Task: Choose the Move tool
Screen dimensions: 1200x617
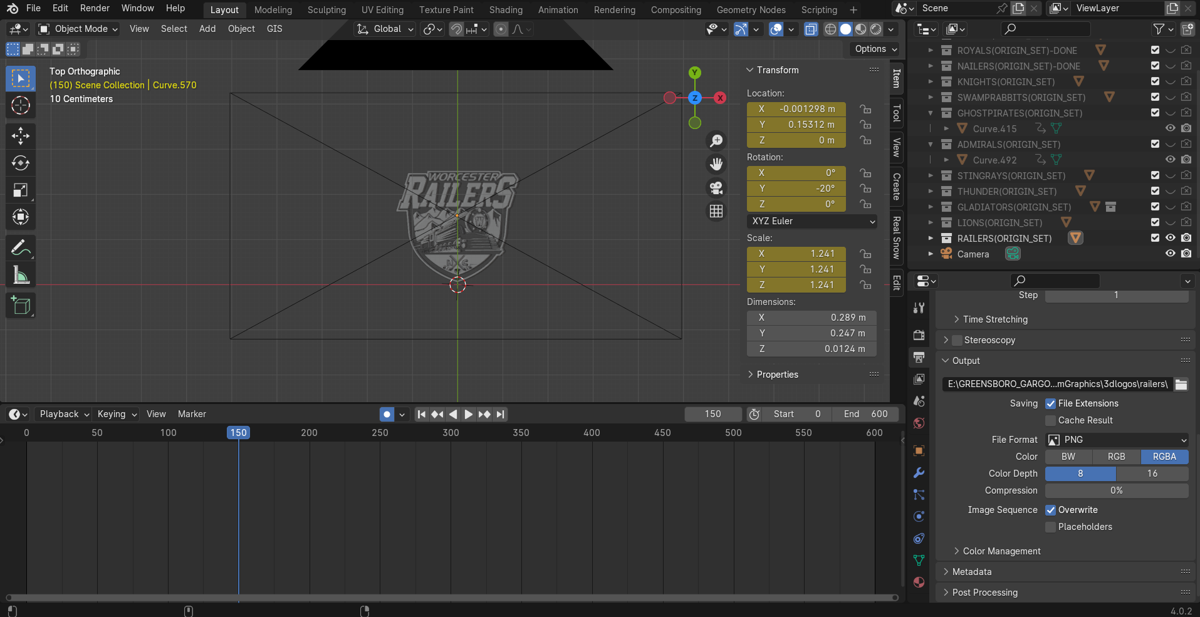Action: (21, 135)
